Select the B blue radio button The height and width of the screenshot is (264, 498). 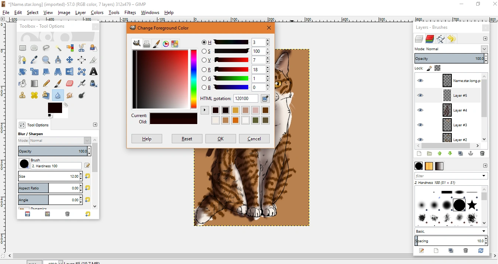(x=204, y=88)
